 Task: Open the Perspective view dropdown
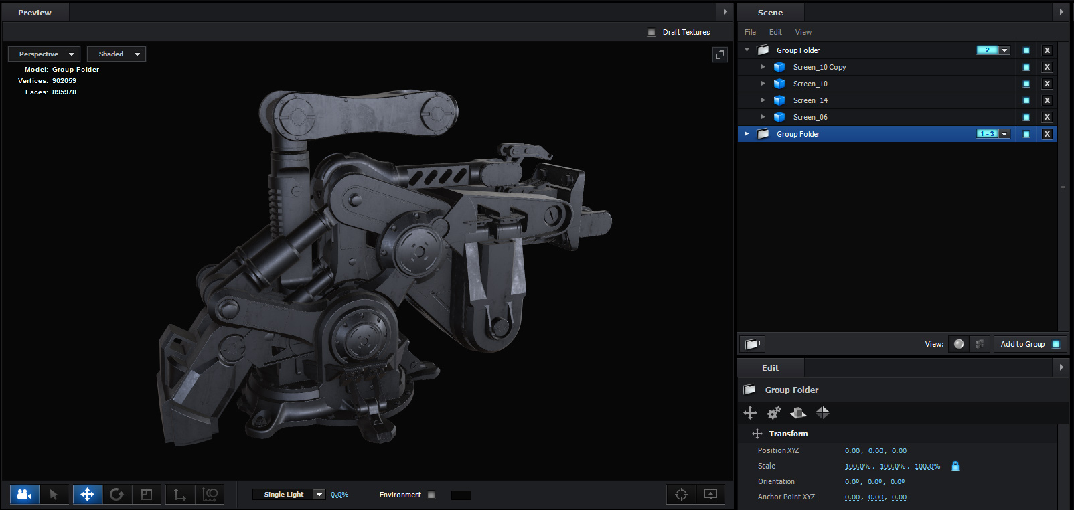(x=44, y=54)
